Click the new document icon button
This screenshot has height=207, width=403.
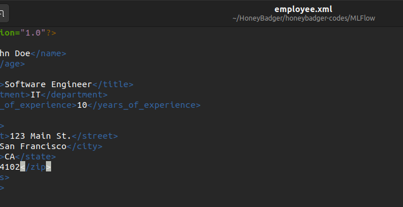pyautogui.click(x=3, y=13)
